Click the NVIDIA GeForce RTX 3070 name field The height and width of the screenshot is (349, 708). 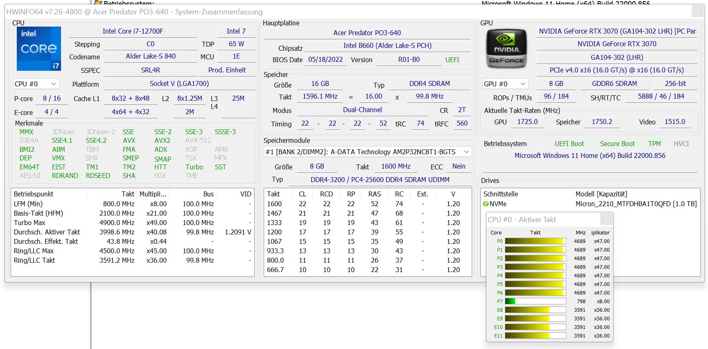[x=617, y=44]
